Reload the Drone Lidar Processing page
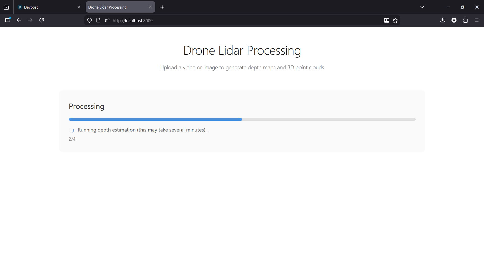484x257 pixels. point(42,20)
